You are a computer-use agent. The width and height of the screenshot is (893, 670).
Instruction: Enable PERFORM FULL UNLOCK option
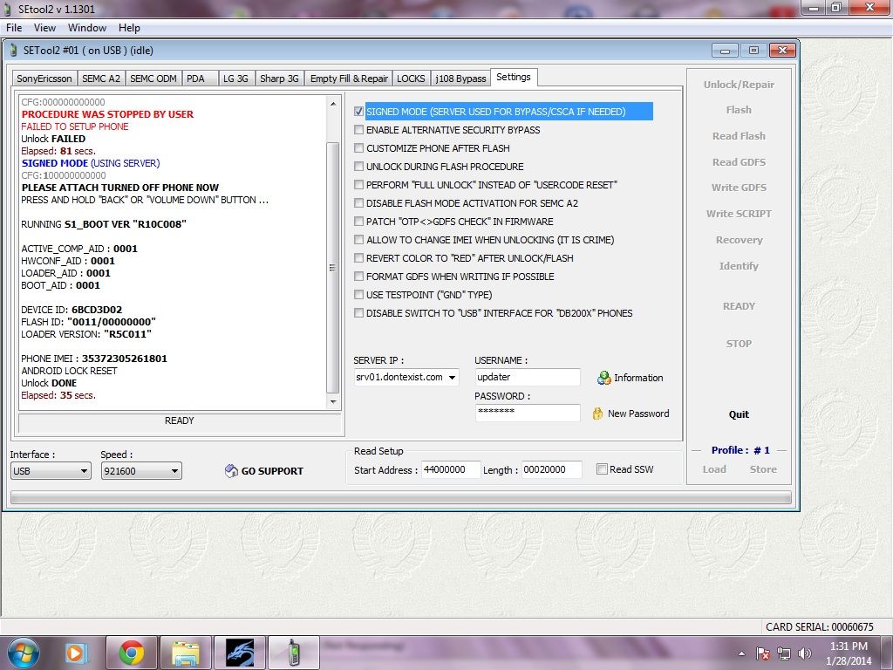[x=358, y=185]
